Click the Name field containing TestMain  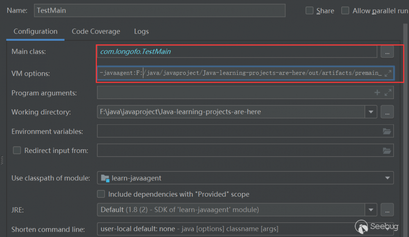pos(160,11)
